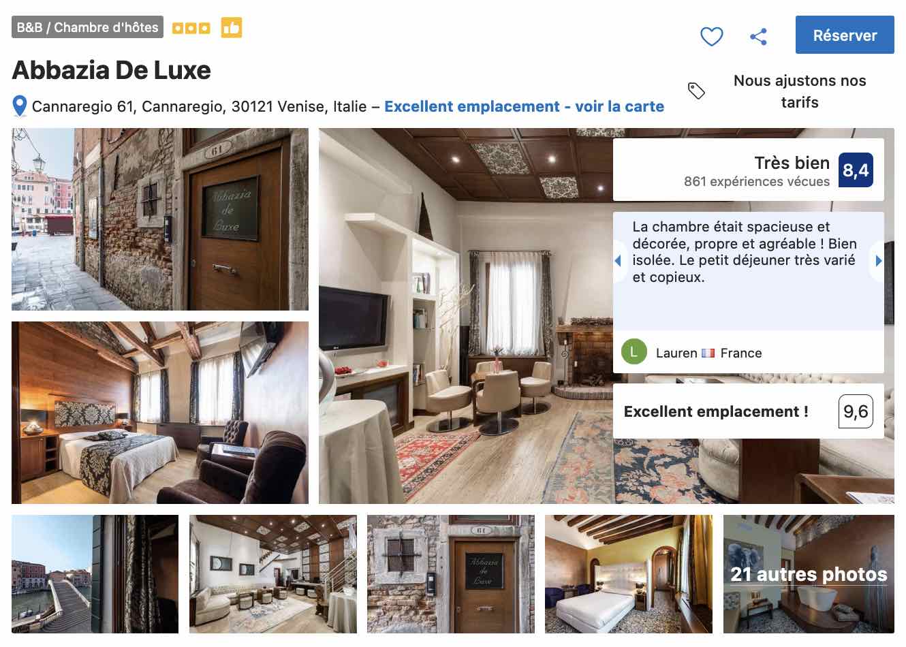Click the three-star rating icons
This screenshot has height=647, width=906.
(191, 28)
